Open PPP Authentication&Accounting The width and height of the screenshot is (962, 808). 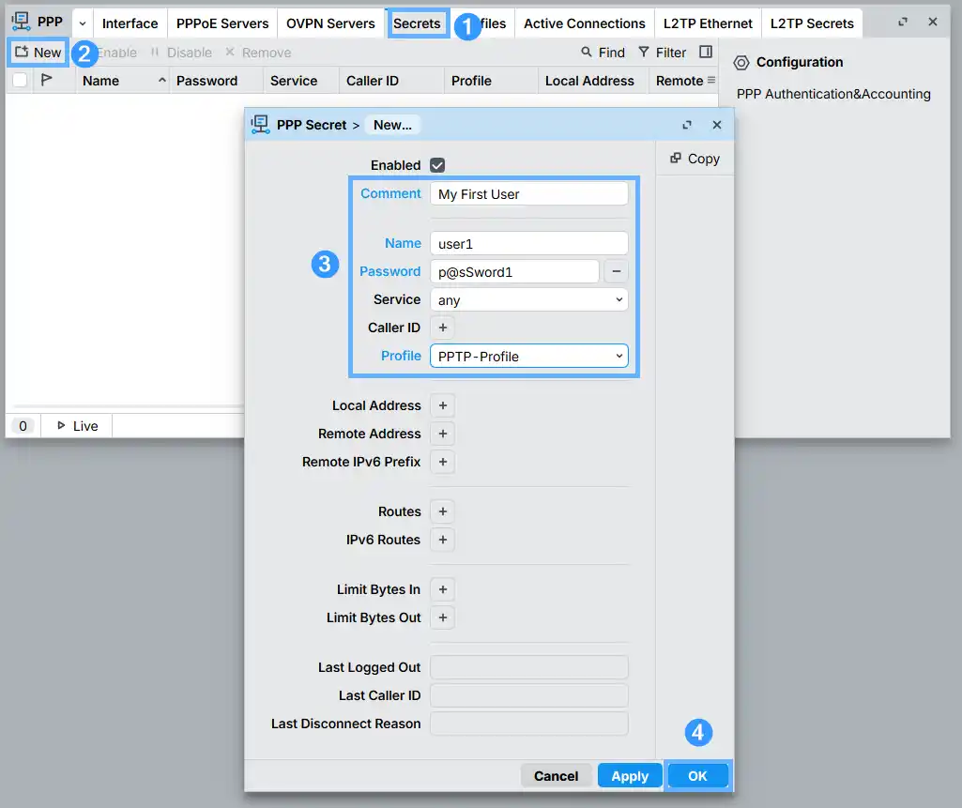833,94
